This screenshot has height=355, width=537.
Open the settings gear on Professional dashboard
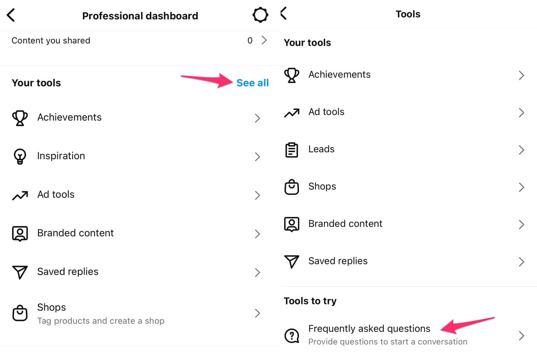tap(260, 15)
